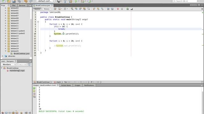Click the Profile Project toolbar icon
The image size is (204, 114).
coord(89,1)
